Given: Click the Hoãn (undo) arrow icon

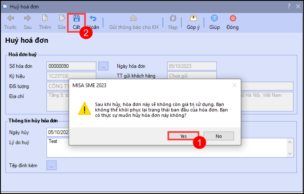Looking at the screenshot, I should click(93, 18).
